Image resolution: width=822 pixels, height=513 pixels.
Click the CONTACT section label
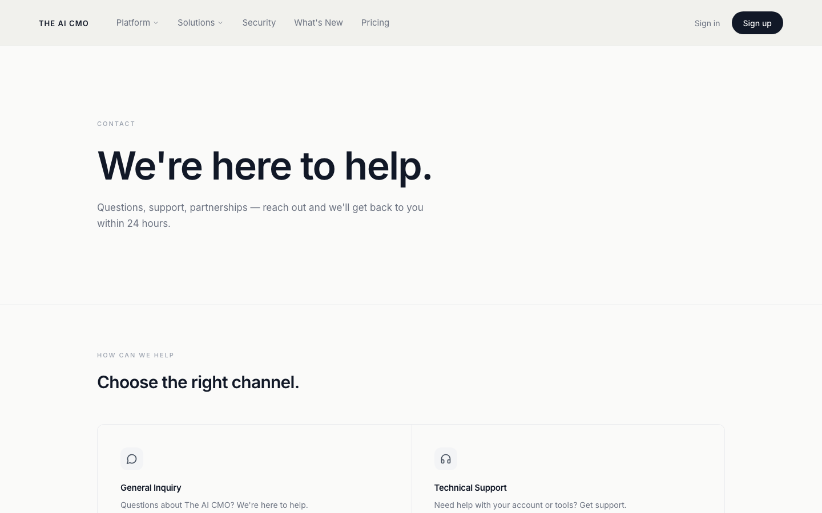pos(116,124)
